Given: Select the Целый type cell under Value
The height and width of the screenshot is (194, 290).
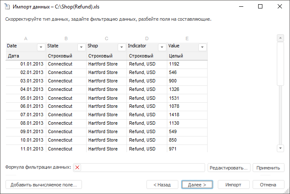Looking at the screenshot, I should tap(187, 56).
